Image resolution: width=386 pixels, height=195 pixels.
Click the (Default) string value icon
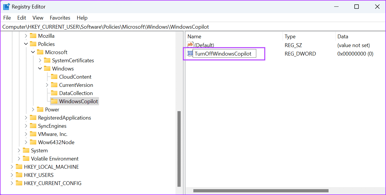[190, 45]
